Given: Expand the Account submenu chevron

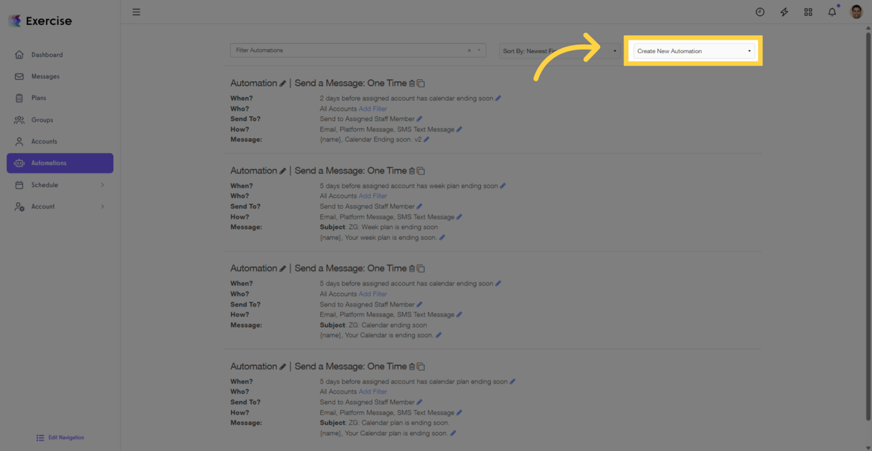Looking at the screenshot, I should (x=102, y=207).
